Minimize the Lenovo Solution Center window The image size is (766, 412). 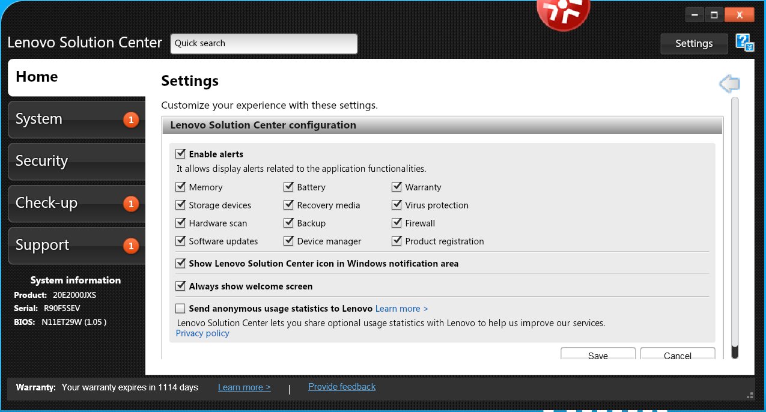[x=695, y=15]
